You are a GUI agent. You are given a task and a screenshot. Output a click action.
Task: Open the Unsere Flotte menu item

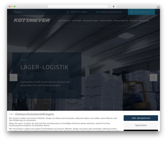(x=106, y=21)
